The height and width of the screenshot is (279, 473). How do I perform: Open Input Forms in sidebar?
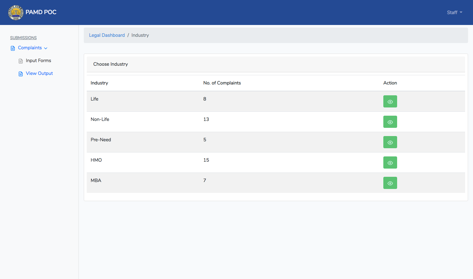pyautogui.click(x=38, y=61)
